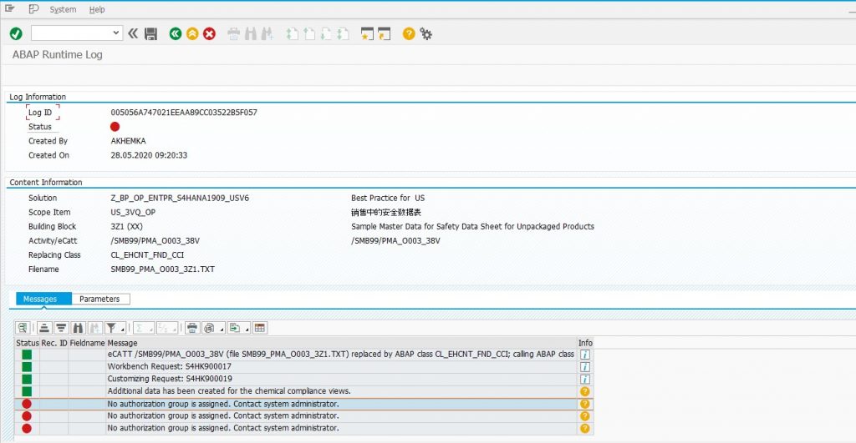Click the Sort Descending grid icon
Viewport: 856px width, 443px height.
click(61, 328)
